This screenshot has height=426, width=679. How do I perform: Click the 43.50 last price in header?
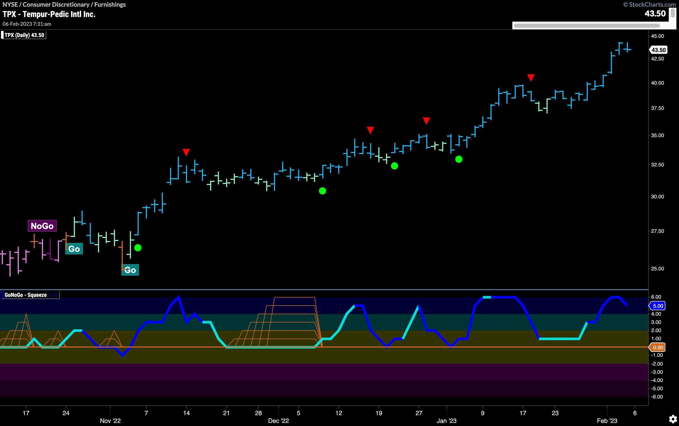[655, 14]
